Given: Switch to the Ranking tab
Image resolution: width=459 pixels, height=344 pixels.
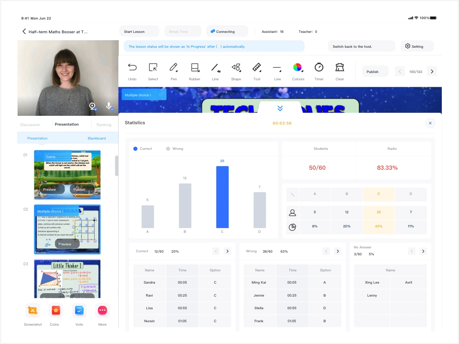Looking at the screenshot, I should coord(104,125).
